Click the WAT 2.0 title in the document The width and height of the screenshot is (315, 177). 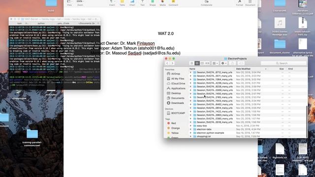pos(166,33)
